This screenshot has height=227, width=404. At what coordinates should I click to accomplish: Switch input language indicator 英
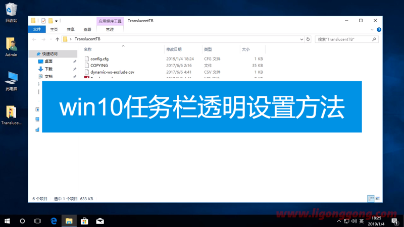click(x=362, y=221)
